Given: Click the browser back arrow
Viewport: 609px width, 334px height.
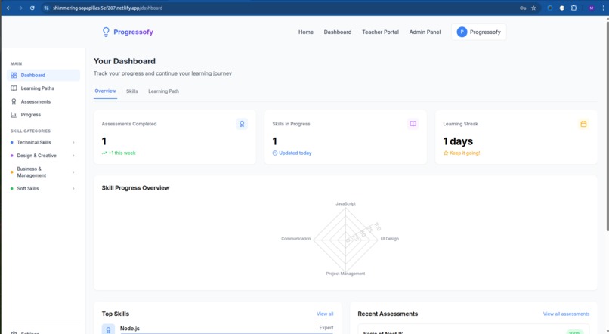Looking at the screenshot, I should coord(8,8).
